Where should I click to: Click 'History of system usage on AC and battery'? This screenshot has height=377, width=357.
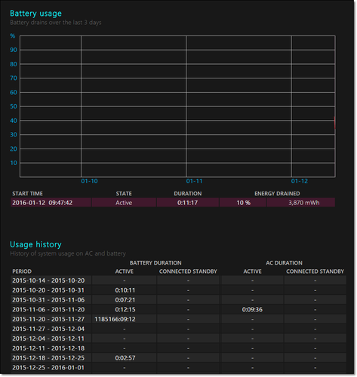click(68, 253)
